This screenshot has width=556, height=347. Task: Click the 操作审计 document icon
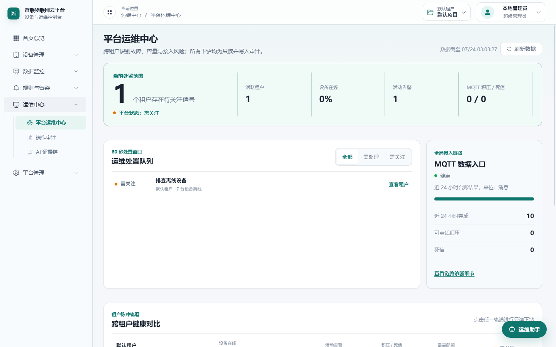pyautogui.click(x=30, y=138)
